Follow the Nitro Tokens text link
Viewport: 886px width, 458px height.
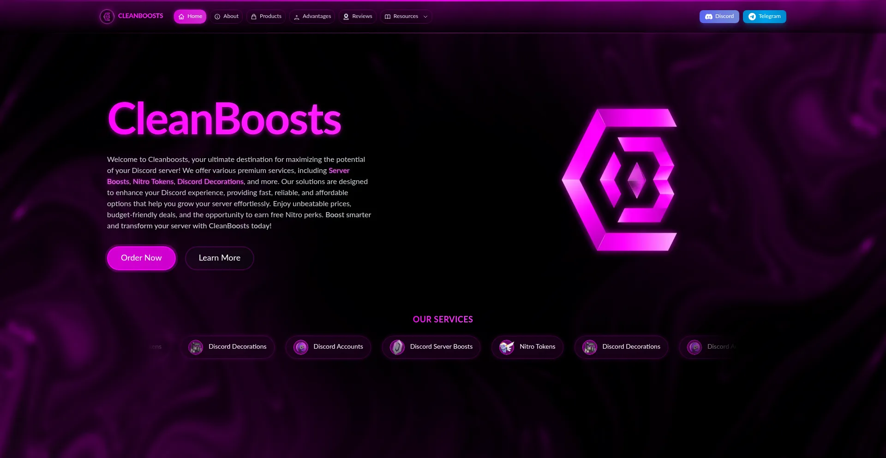pos(153,182)
